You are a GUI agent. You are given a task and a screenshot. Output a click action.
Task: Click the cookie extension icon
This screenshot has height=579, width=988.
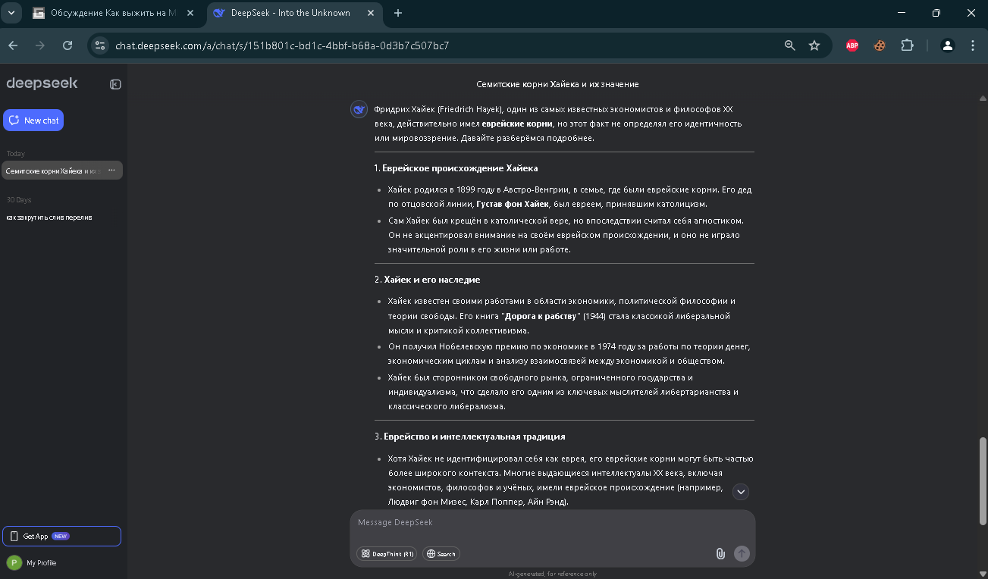(x=880, y=45)
